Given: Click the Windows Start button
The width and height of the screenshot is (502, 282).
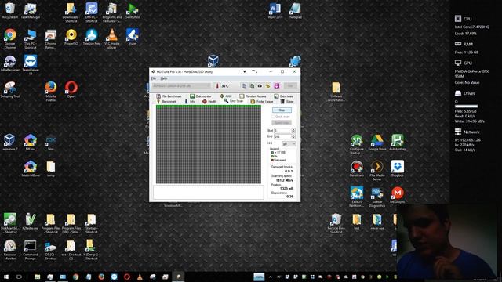Looking at the screenshot, I should click(x=6, y=277).
